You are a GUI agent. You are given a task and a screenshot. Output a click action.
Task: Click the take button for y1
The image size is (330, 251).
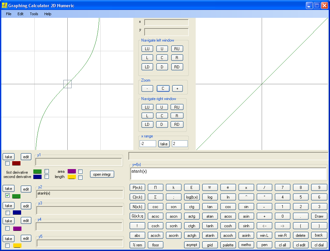click(x=9, y=157)
